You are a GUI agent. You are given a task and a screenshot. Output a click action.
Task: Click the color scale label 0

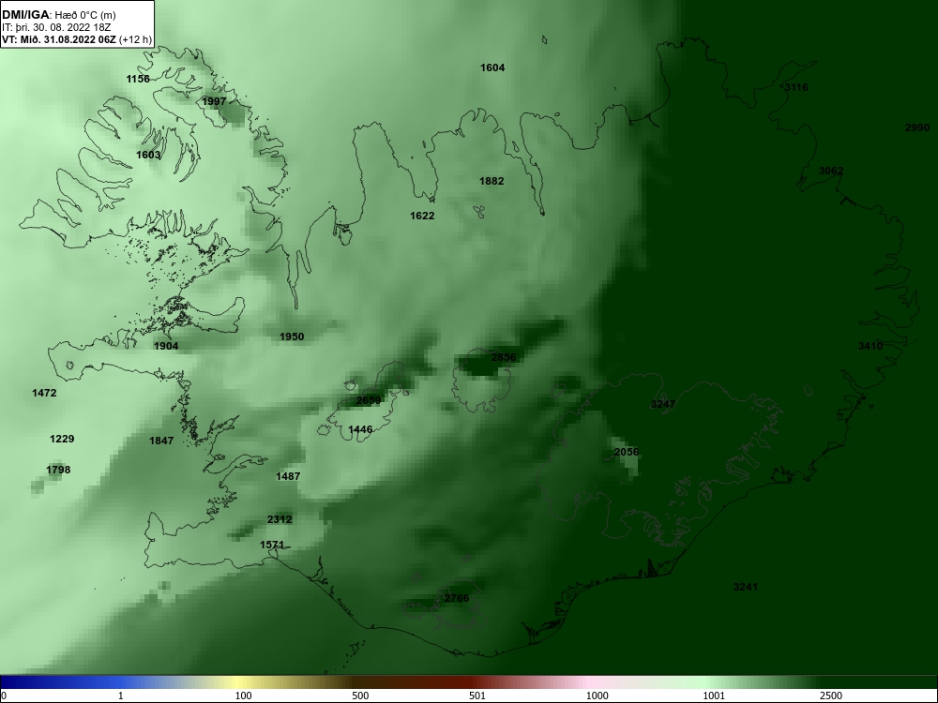tap(3, 696)
